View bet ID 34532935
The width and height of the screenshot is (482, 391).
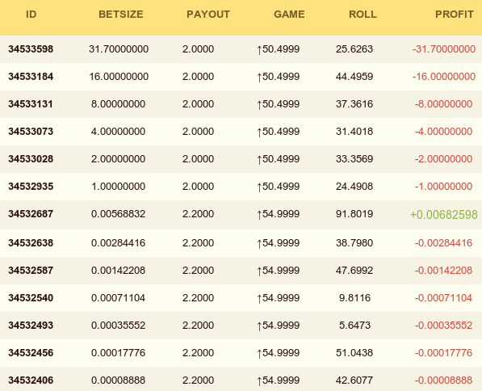pyautogui.click(x=31, y=186)
